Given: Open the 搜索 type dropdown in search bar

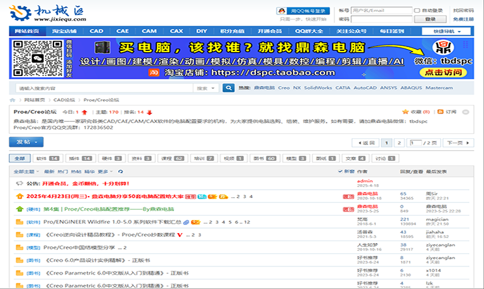Looking at the screenshot, I should pyautogui.click(x=204, y=89).
